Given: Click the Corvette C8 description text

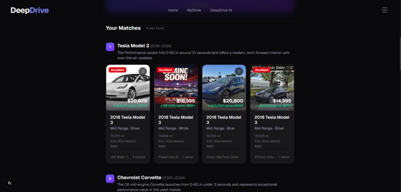Looking at the screenshot, I should 197,187.
